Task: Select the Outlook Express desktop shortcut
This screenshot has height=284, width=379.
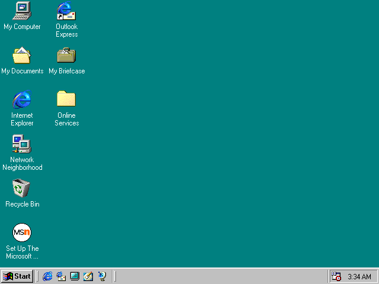Action: tap(66, 11)
